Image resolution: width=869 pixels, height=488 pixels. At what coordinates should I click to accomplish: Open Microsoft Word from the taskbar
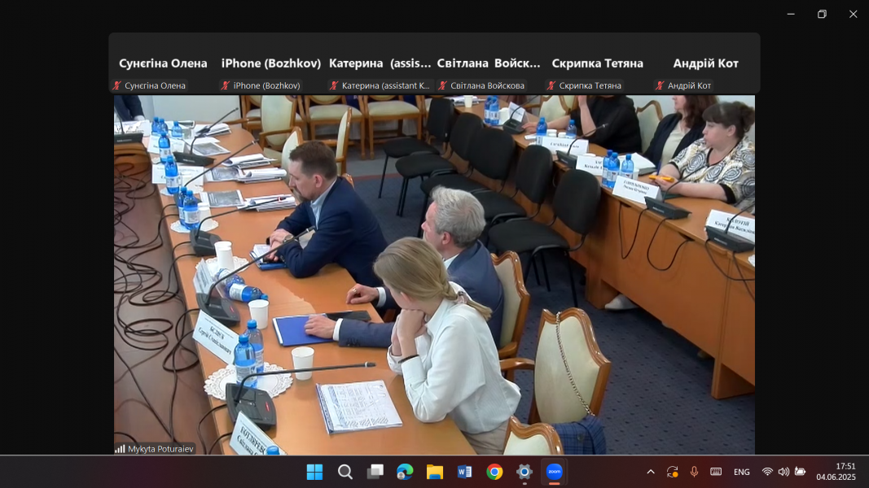[x=464, y=472]
